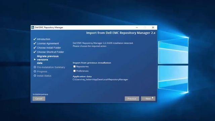
Task: Enable the Repositories import checkbox
Action: tap(75, 67)
